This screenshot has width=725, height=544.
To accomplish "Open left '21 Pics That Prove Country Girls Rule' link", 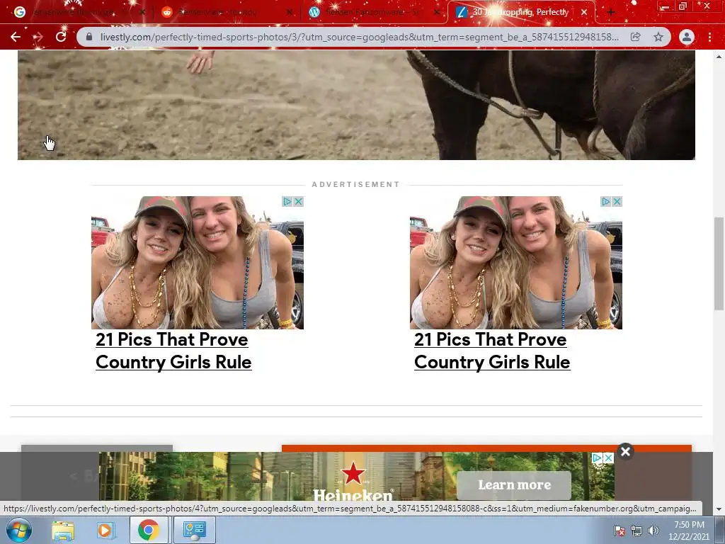I will (173, 351).
